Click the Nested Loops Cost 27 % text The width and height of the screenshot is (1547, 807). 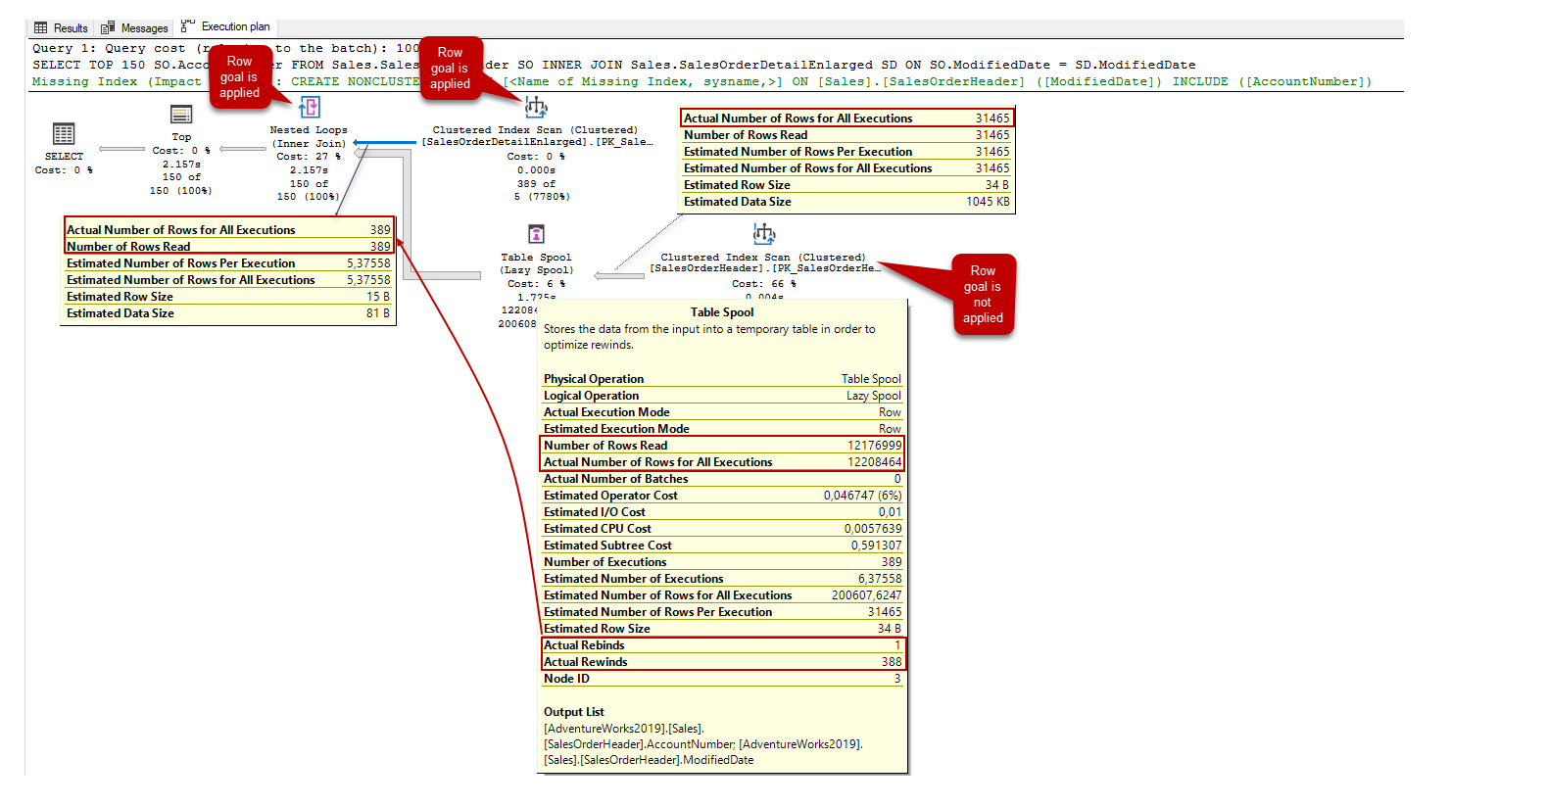[309, 157]
